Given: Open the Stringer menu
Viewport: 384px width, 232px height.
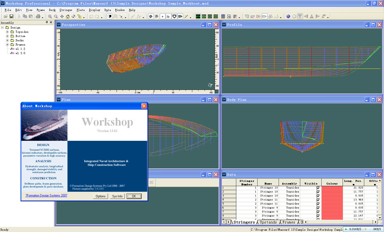Looking at the screenshot, I should click(x=66, y=10).
